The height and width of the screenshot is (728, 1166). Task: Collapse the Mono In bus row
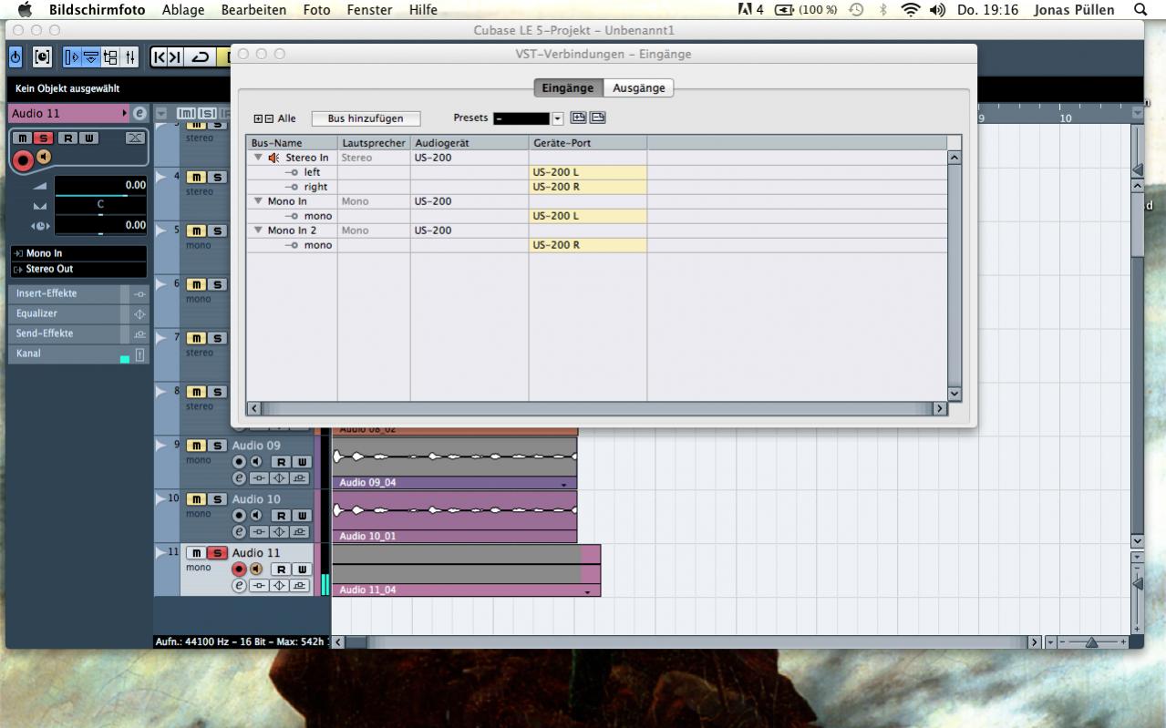(258, 201)
